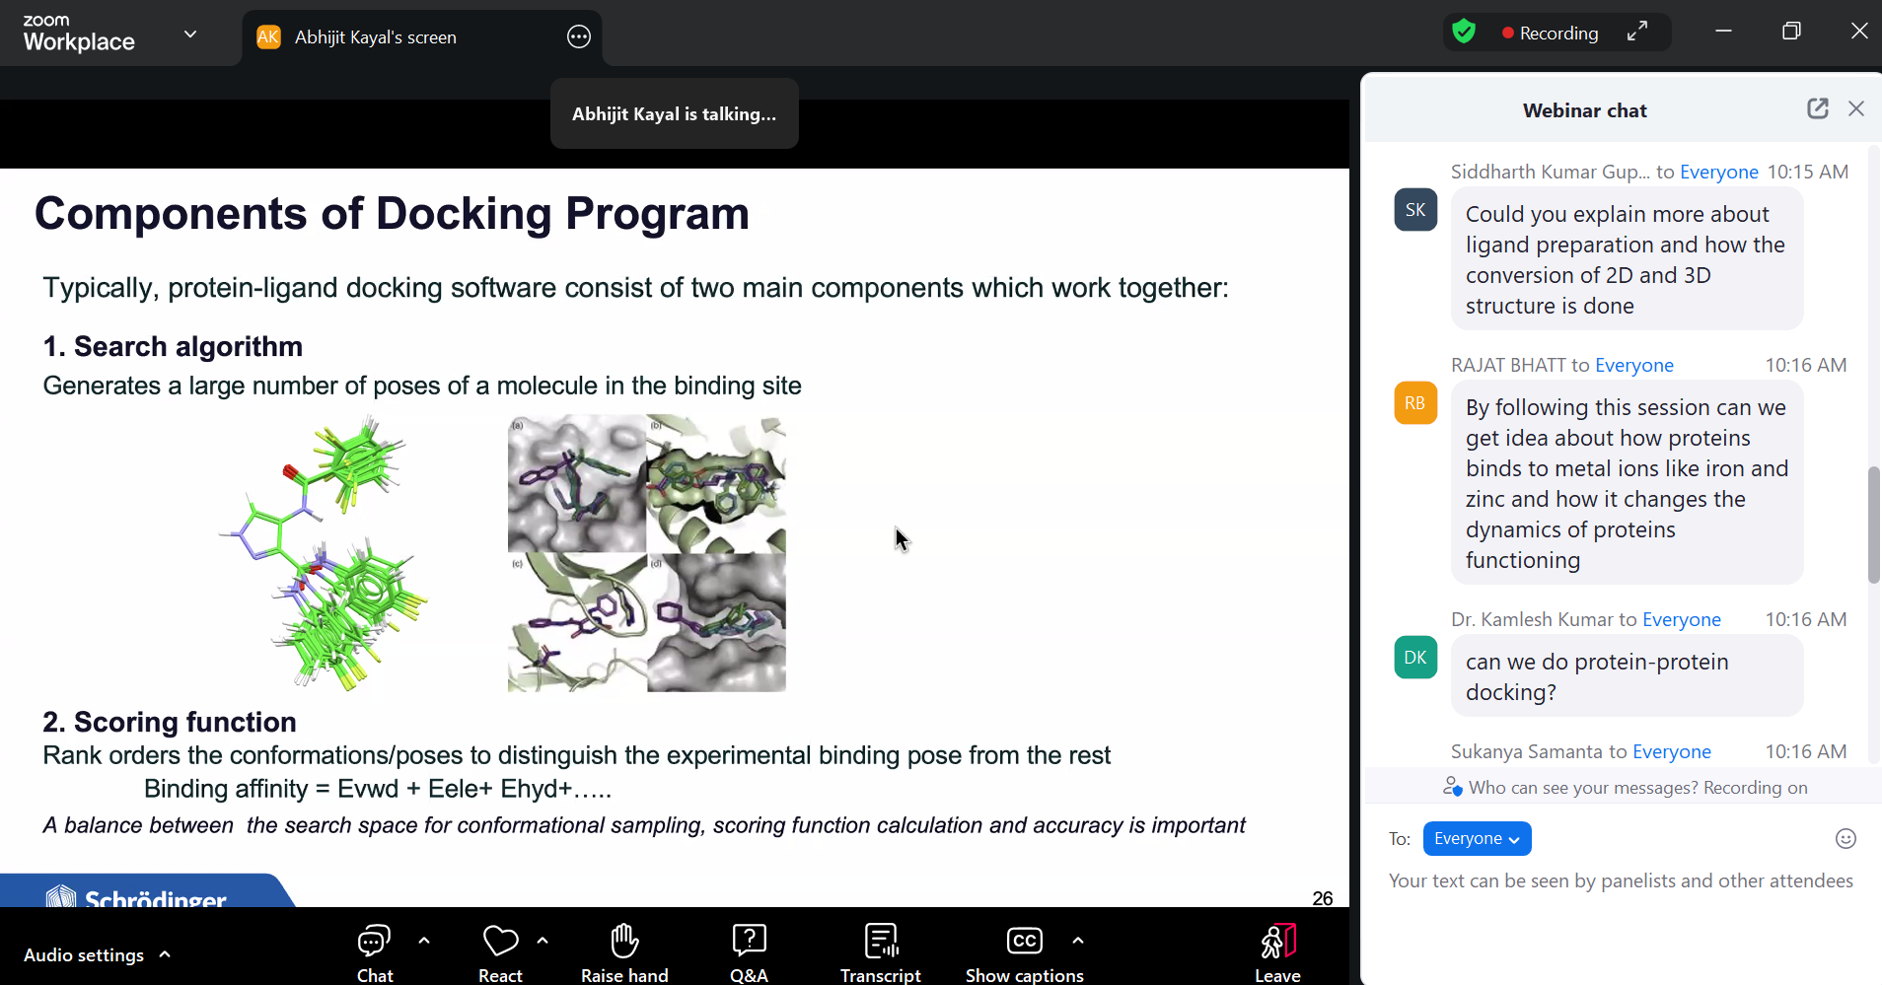Open the Everyone recipient dropdown
The height and width of the screenshot is (985, 1882).
click(1477, 839)
